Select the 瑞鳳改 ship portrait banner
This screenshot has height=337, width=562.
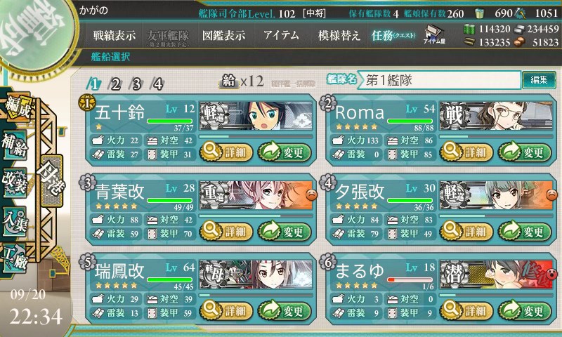pyautogui.click(x=256, y=275)
